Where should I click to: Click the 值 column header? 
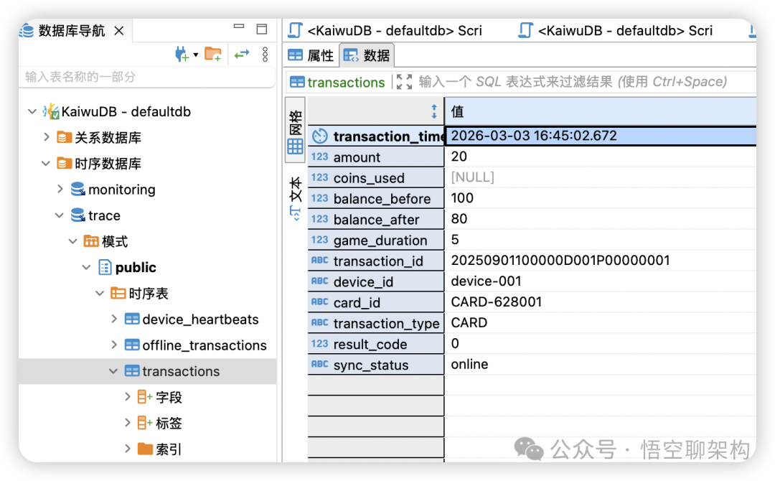click(601, 112)
